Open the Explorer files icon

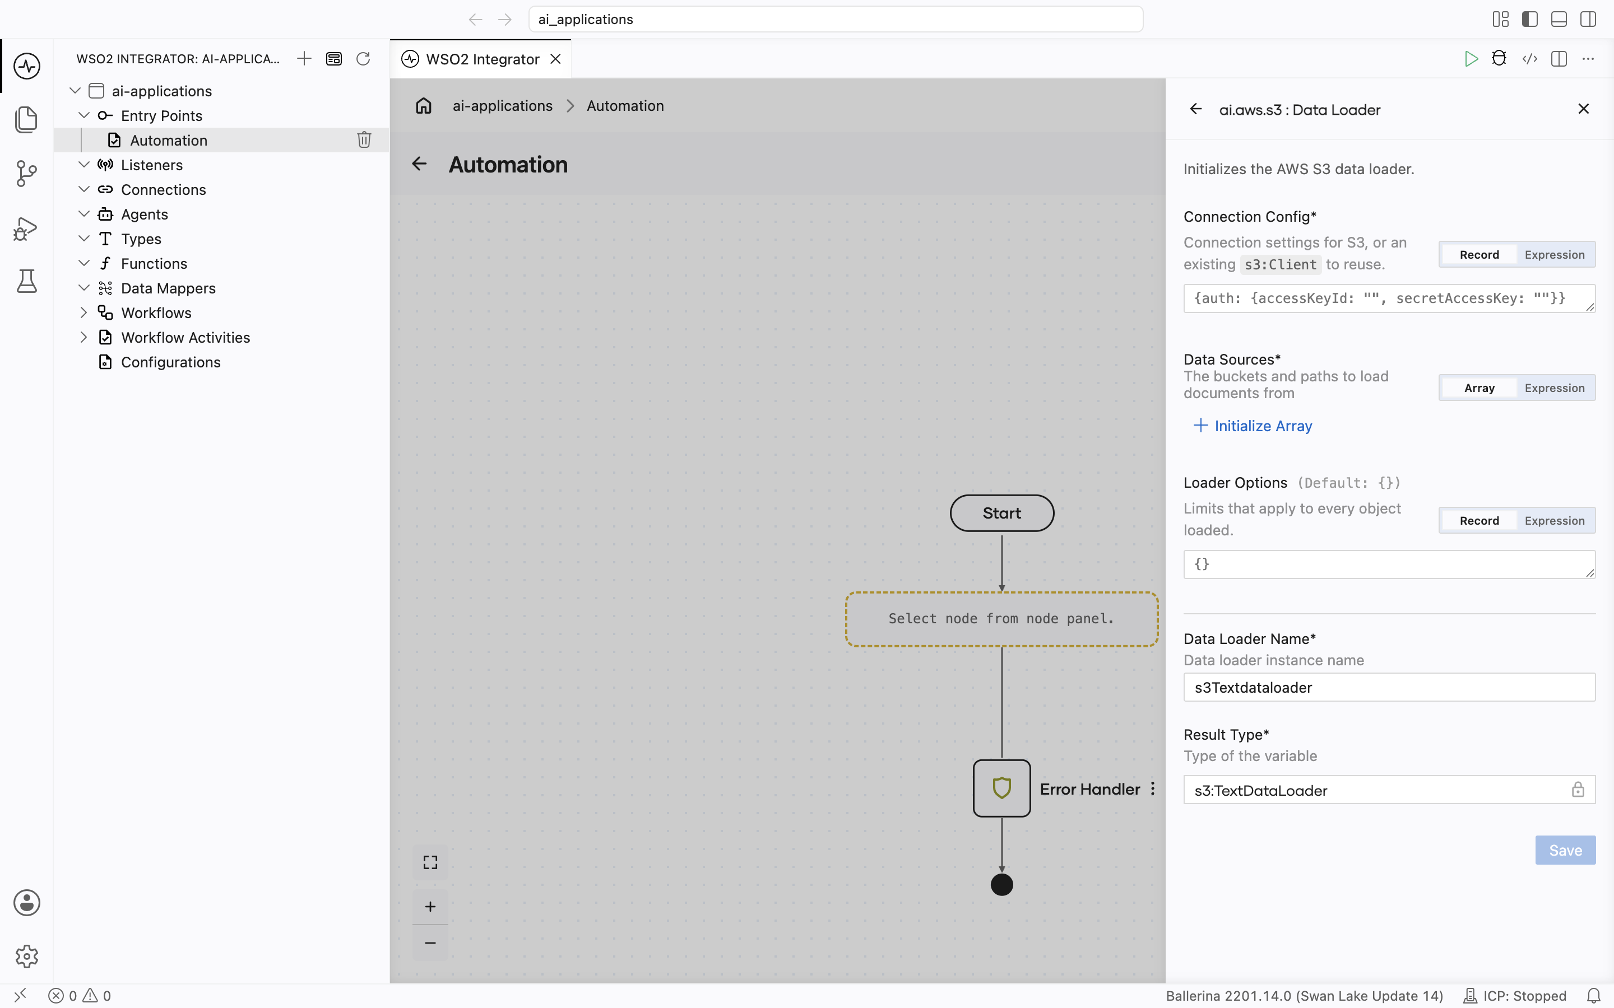(27, 119)
